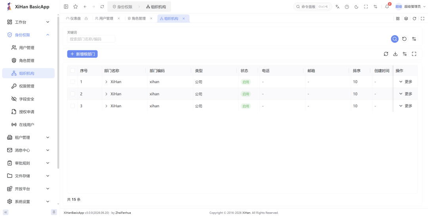Open the 超级管理员 user dropdown
The image size is (428, 217).
pos(410,7)
